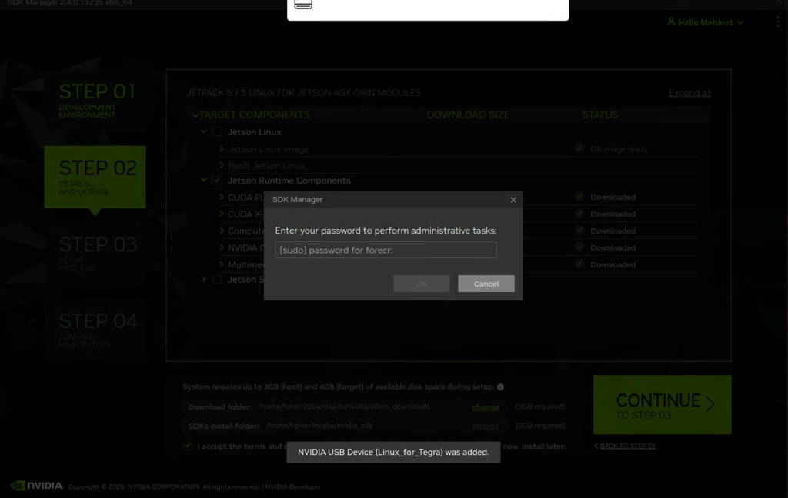Expand the Flash Jetson Linux row
The height and width of the screenshot is (498, 788).
tap(222, 165)
